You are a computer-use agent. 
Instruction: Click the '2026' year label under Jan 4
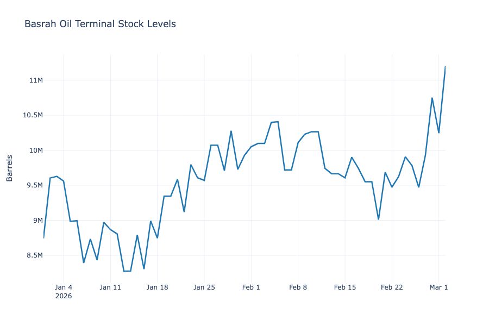[x=64, y=297]
